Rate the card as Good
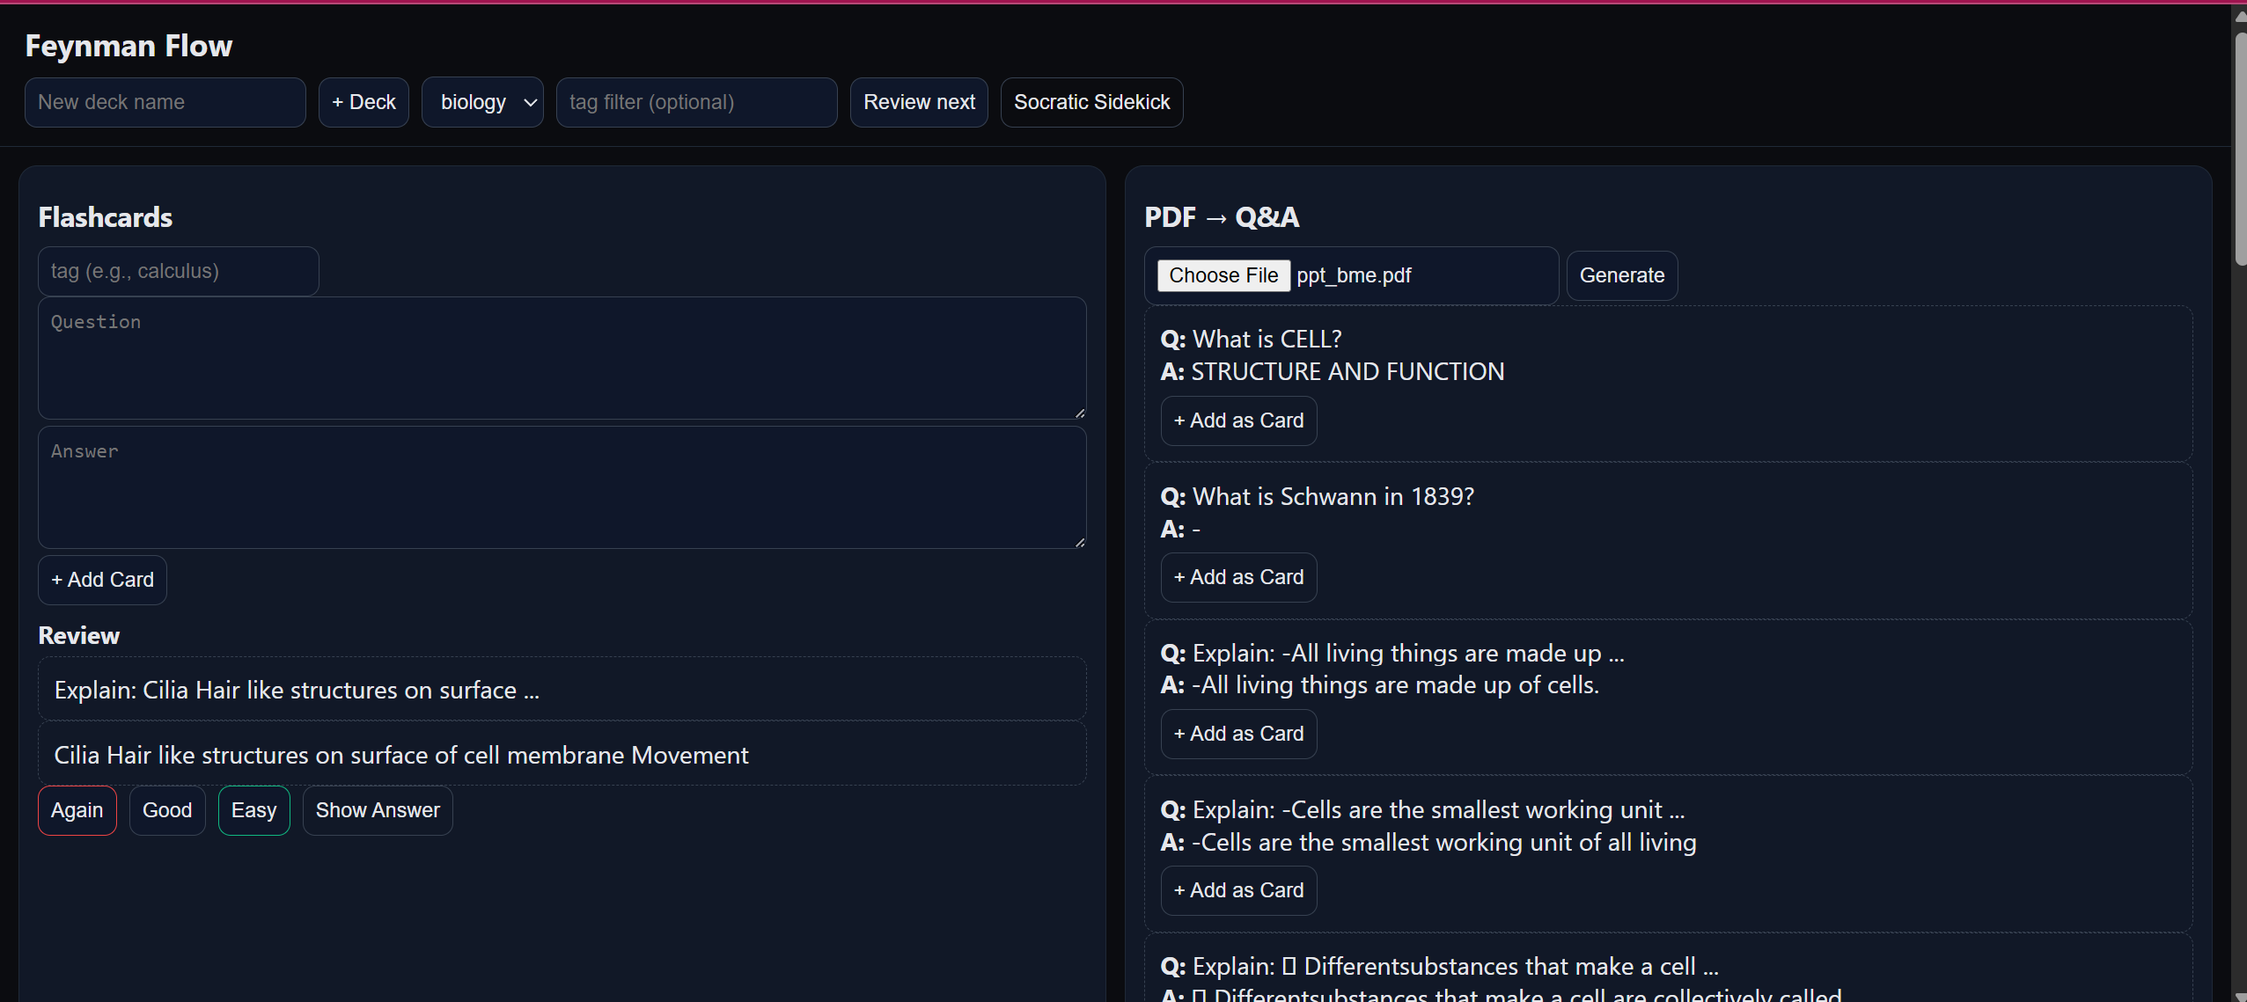This screenshot has height=1002, width=2247. click(x=167, y=810)
